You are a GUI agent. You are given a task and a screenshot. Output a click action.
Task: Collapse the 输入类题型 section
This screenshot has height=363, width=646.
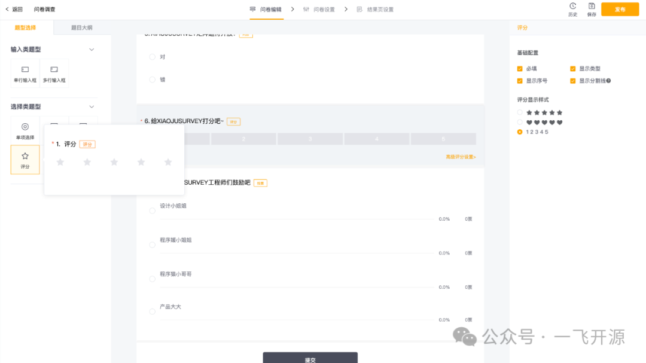pyautogui.click(x=92, y=50)
